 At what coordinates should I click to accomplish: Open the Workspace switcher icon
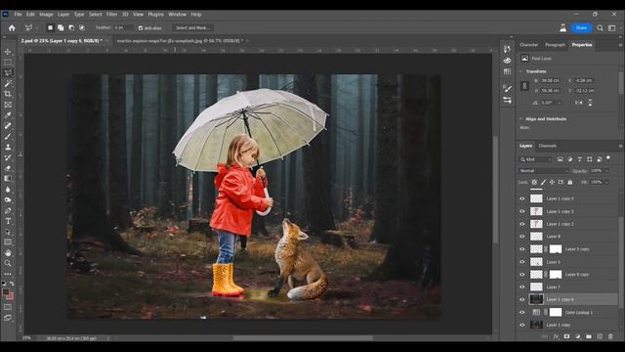(x=612, y=28)
